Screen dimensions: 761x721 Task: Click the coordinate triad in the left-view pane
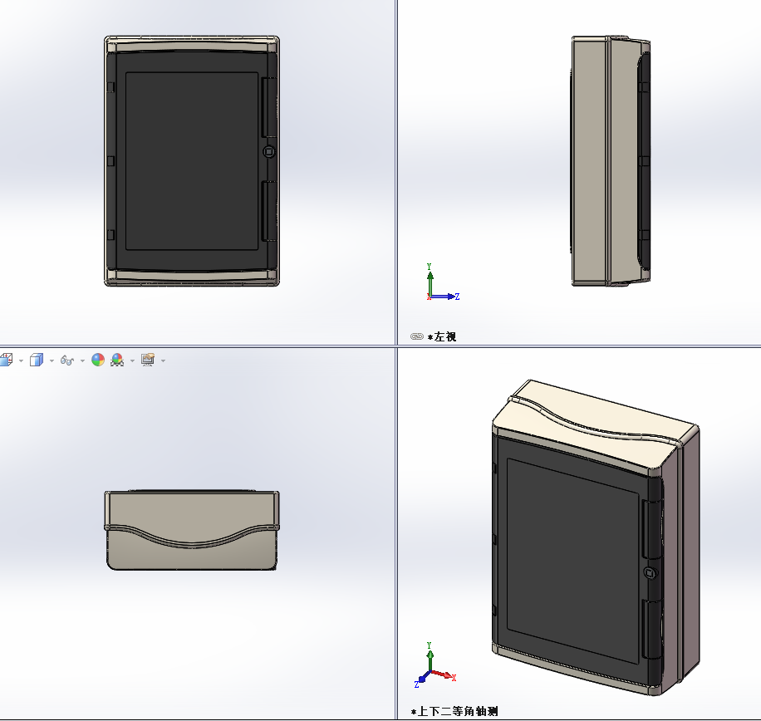coord(442,282)
